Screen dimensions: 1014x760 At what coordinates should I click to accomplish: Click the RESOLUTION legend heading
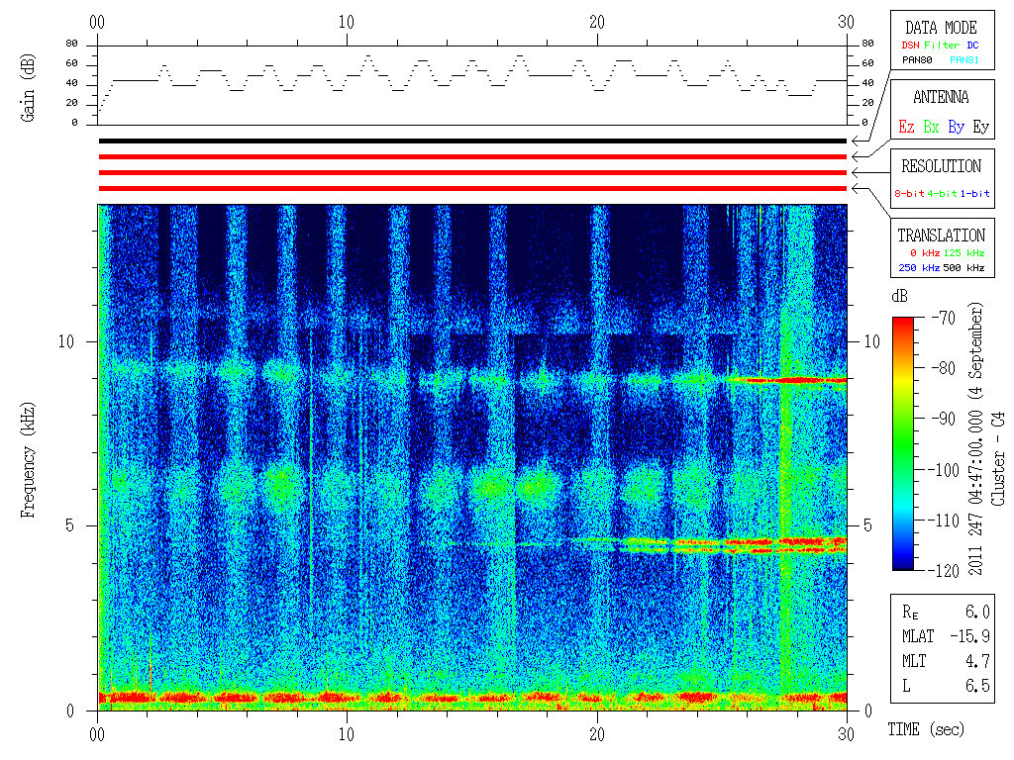pyautogui.click(x=941, y=166)
